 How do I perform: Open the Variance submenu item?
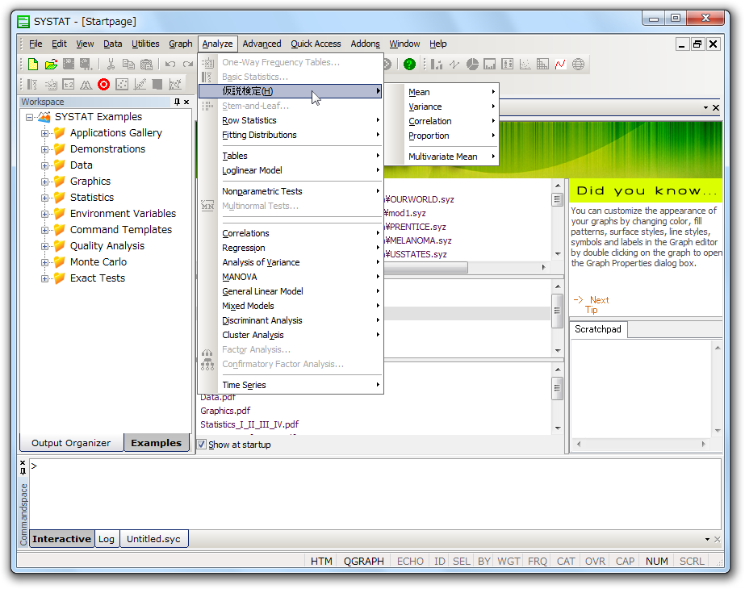442,107
